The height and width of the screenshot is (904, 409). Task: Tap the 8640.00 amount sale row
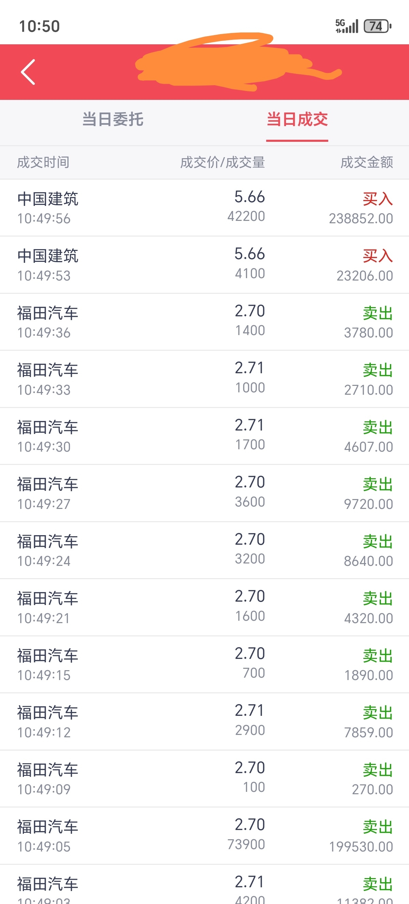point(204,551)
